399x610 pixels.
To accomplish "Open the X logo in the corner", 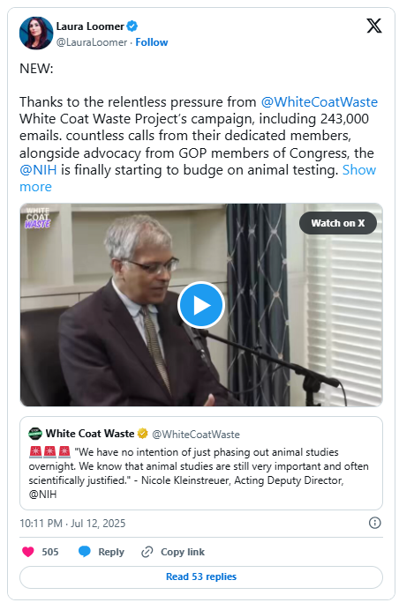I will 374,26.
